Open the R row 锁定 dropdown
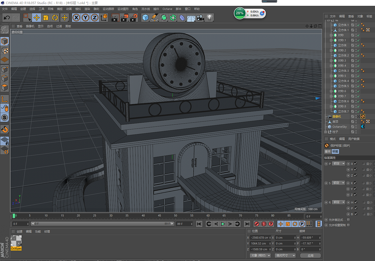Screen dimensions: 375x261 pos(339,202)
